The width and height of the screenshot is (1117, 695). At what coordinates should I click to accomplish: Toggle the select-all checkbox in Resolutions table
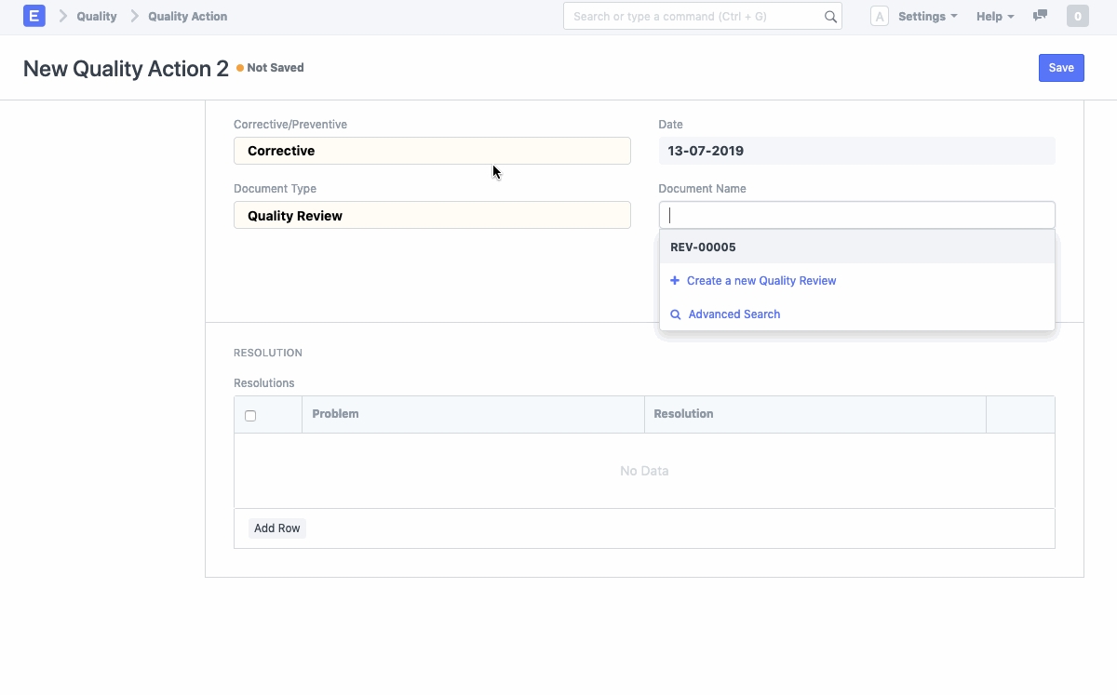click(250, 416)
